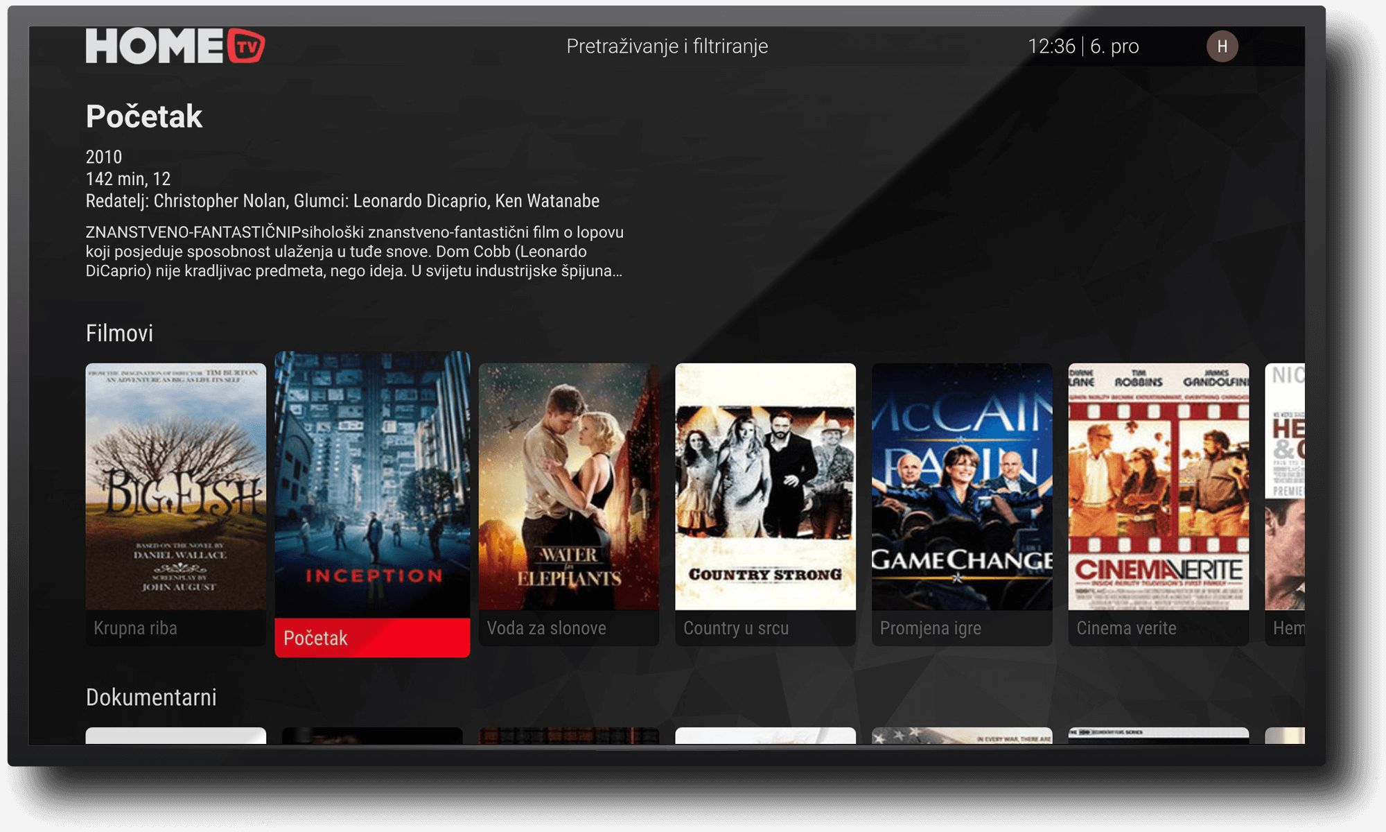Click the red Početak title label

pos(372,638)
